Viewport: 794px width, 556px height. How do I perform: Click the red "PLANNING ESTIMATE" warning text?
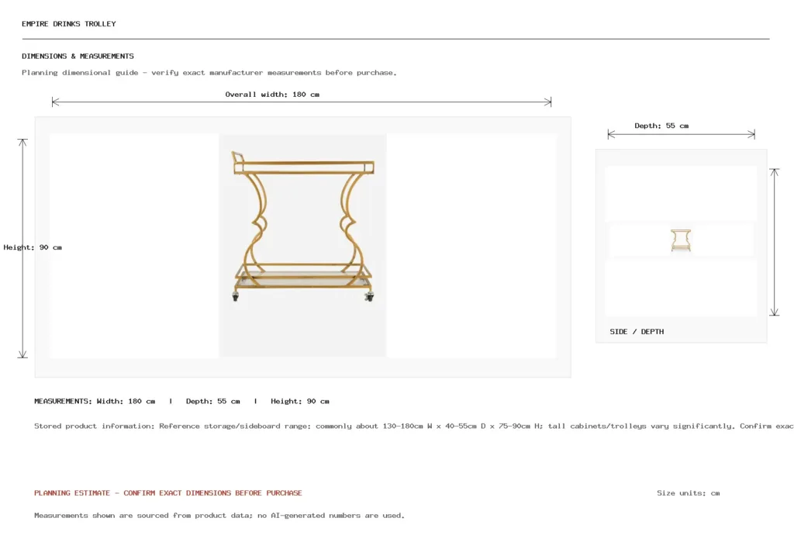(168, 492)
